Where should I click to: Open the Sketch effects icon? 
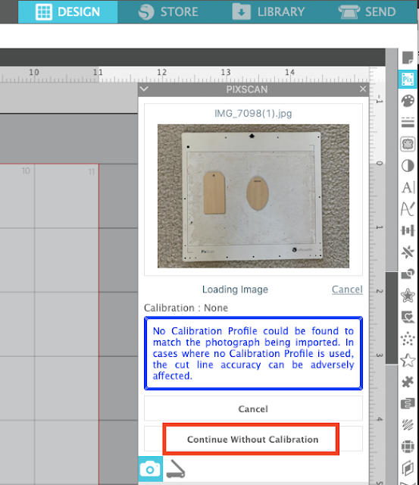(408, 425)
